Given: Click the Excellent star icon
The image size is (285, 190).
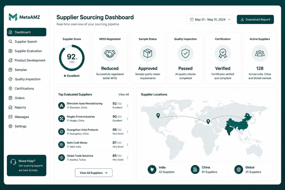Looking at the screenshot, I should [65, 76].
